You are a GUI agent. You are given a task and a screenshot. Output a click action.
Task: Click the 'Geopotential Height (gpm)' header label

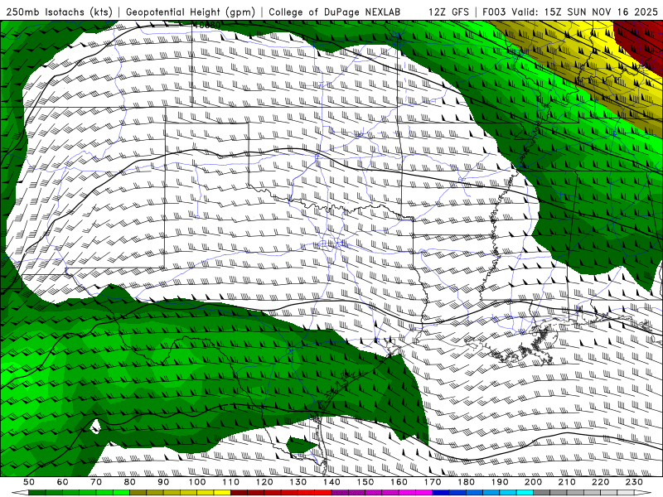pos(191,12)
